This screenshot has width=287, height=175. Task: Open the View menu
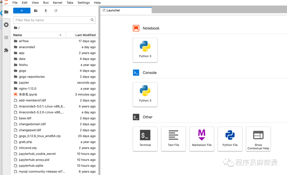pos(35,3)
